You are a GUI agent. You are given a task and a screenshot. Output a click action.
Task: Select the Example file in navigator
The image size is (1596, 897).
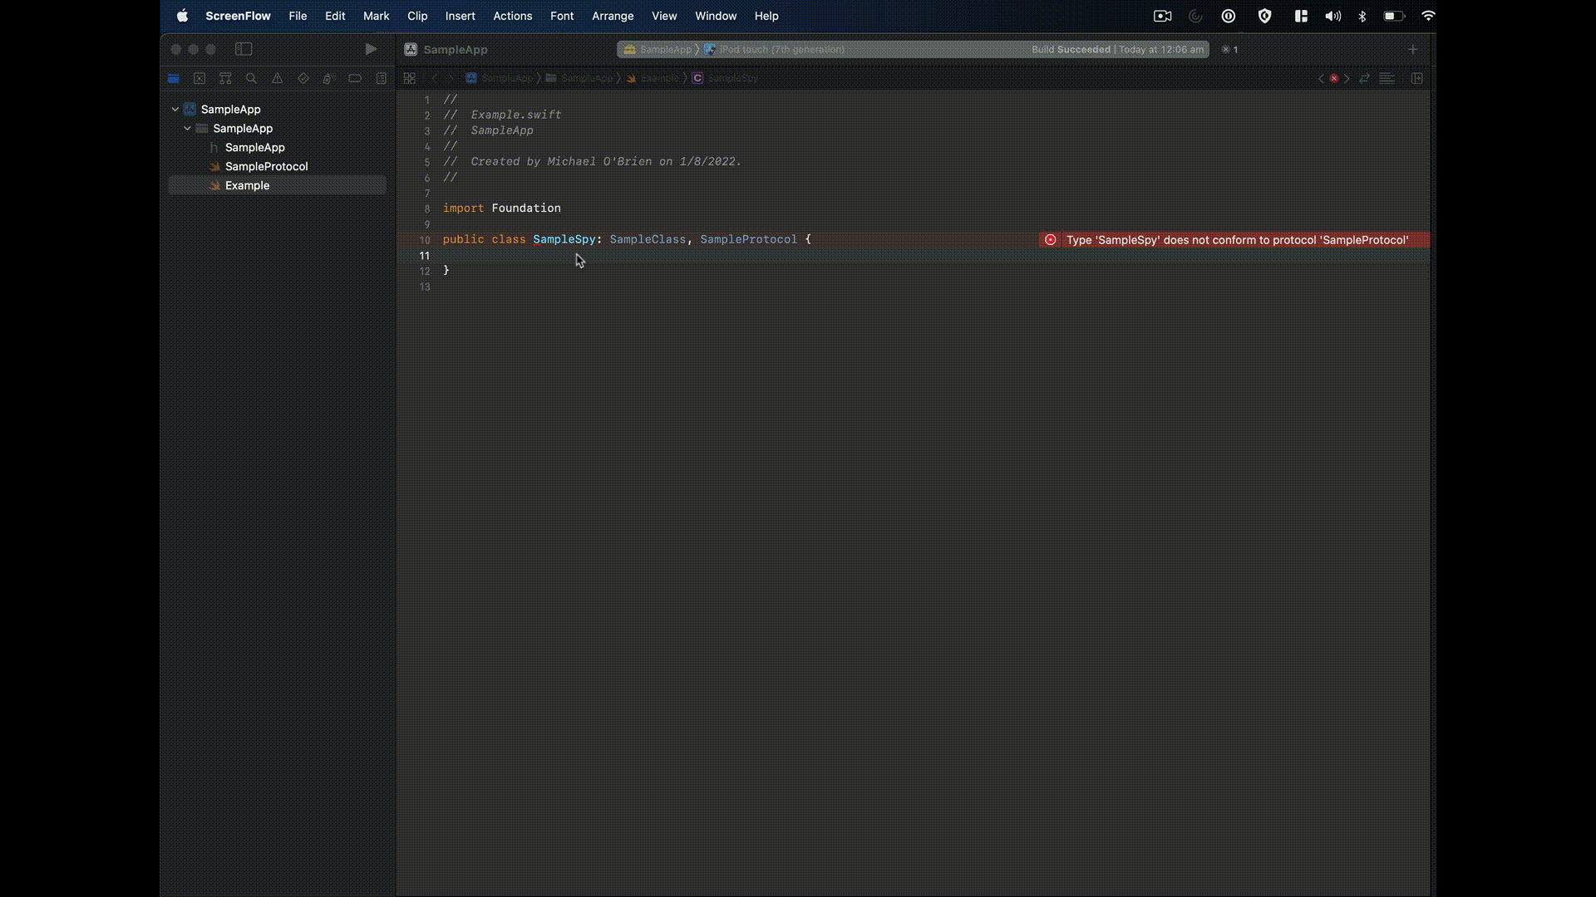278,185
